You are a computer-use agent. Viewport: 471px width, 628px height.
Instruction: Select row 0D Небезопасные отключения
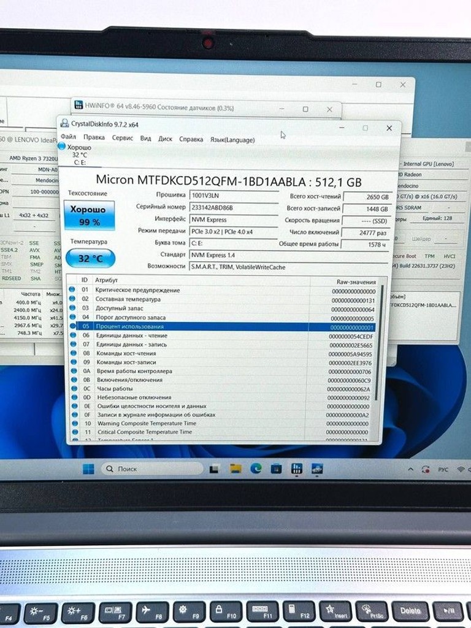pyautogui.click(x=223, y=397)
